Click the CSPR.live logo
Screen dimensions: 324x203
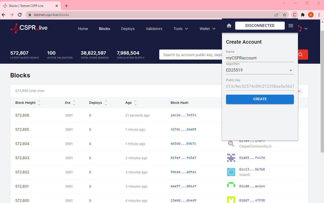[x=29, y=28]
